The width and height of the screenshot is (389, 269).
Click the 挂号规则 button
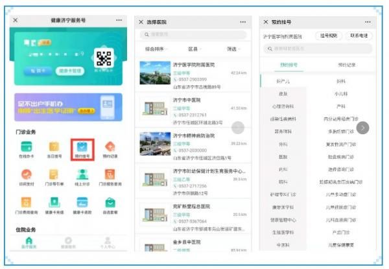click(x=329, y=36)
